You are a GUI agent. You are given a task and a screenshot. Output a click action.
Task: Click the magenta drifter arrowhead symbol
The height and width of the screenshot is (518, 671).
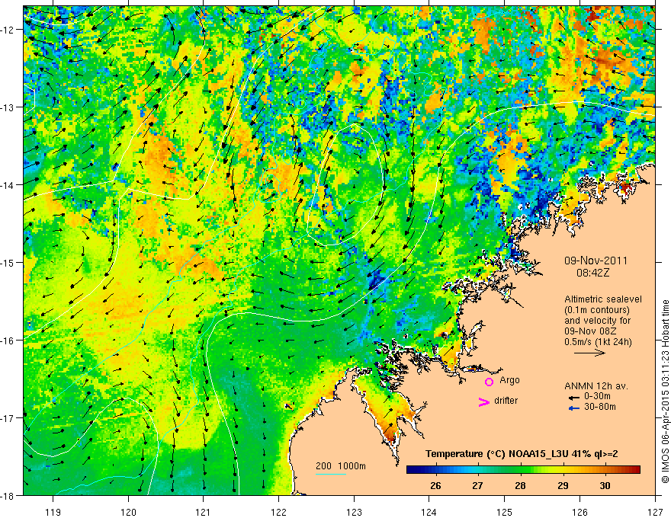coord(483,402)
